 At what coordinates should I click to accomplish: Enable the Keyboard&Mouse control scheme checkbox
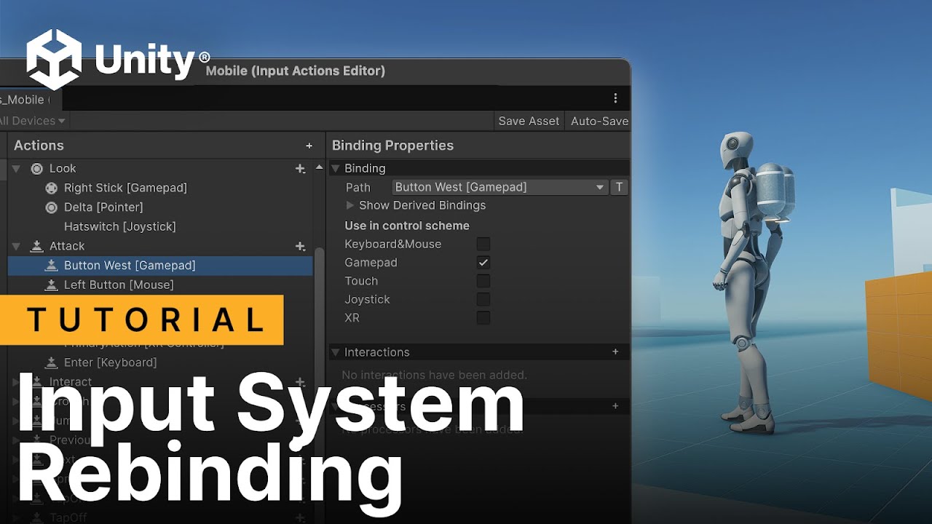tap(483, 244)
